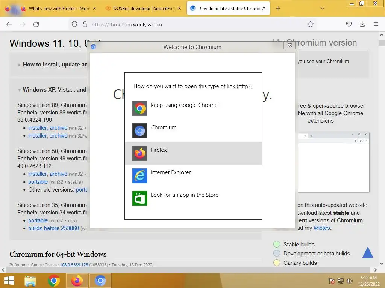Switch to Firefox on the taskbar

tap(77, 280)
